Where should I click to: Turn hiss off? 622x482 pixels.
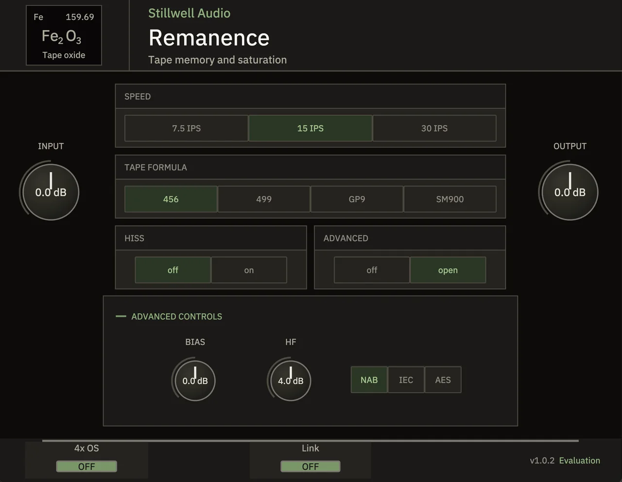point(173,270)
